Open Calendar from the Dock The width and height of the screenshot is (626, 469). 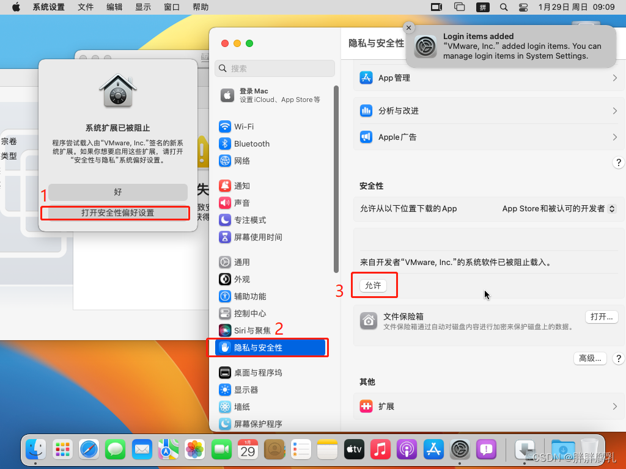click(248, 449)
